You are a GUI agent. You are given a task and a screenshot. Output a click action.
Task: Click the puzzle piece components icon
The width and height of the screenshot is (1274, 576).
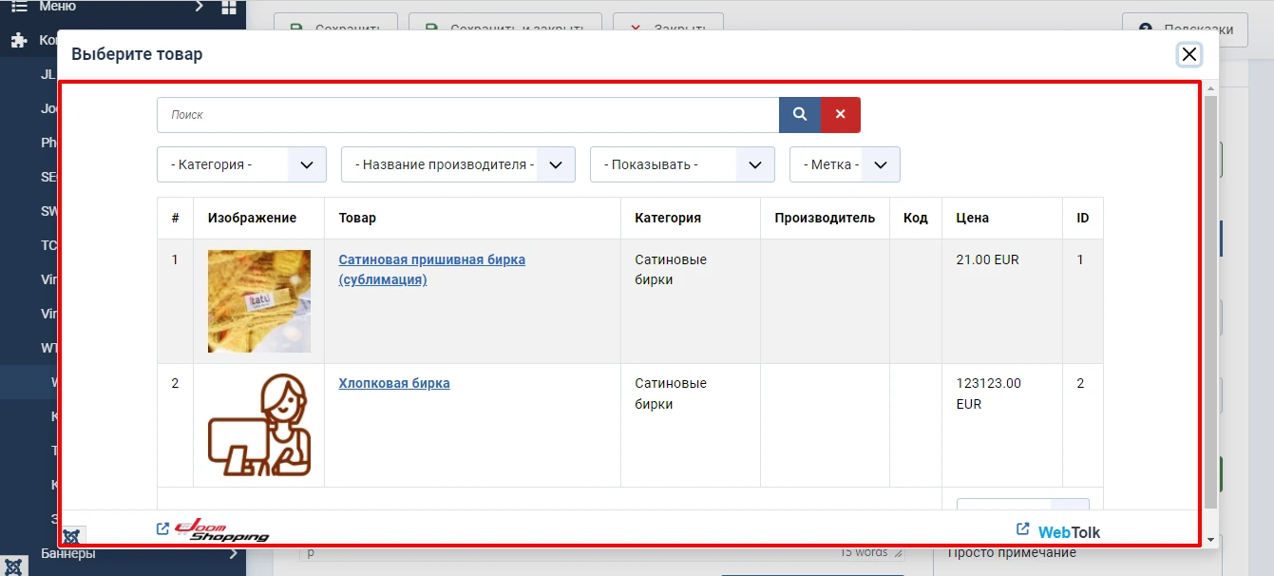pos(18,41)
